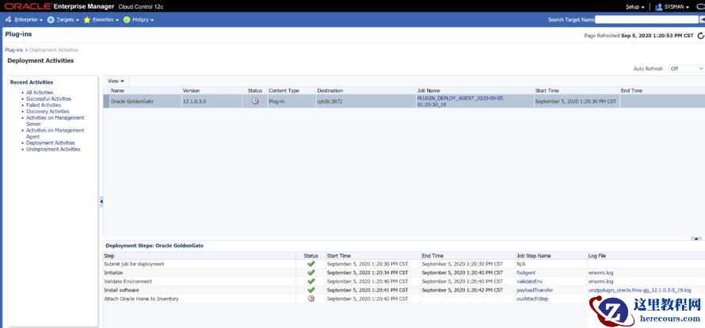This screenshot has width=705, height=328.
Task: Click the Favorites star icon
Action: (87, 19)
